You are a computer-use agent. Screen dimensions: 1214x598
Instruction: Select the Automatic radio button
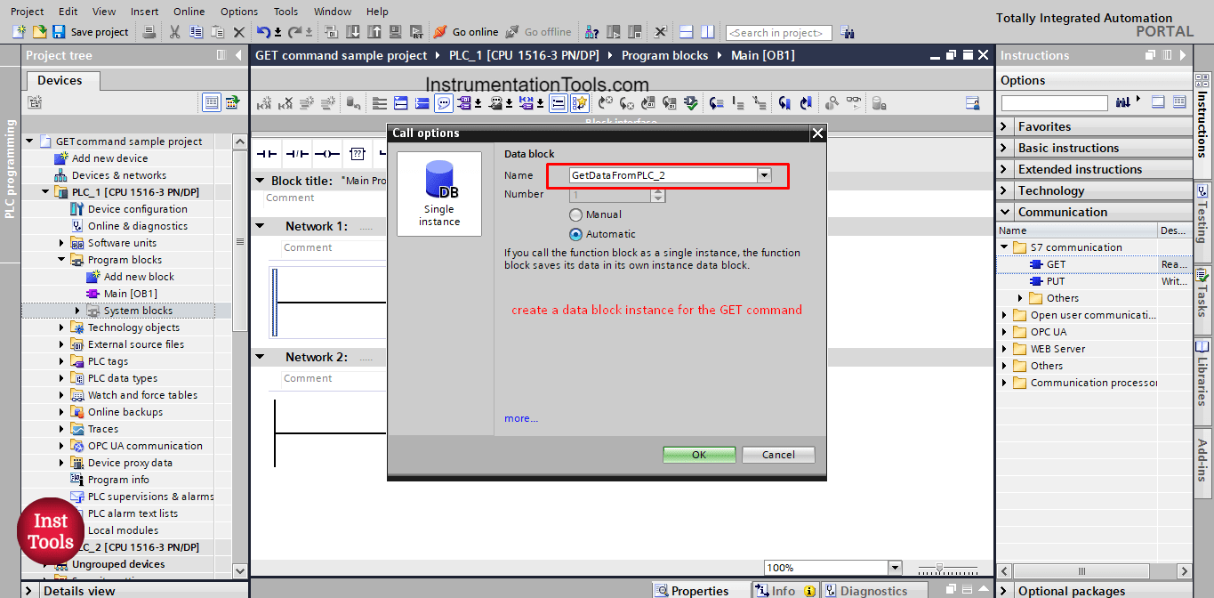[575, 234]
